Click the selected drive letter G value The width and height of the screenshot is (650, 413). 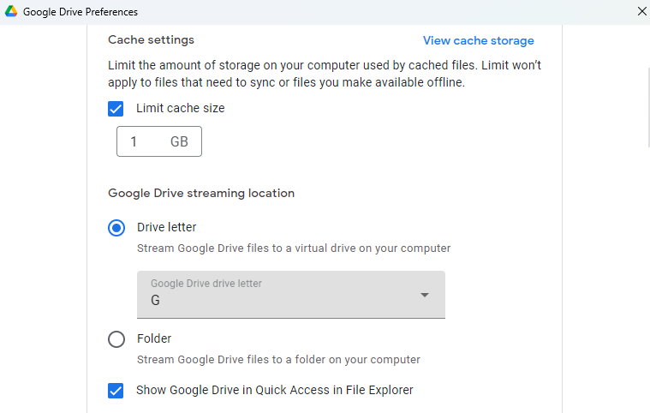pos(155,301)
